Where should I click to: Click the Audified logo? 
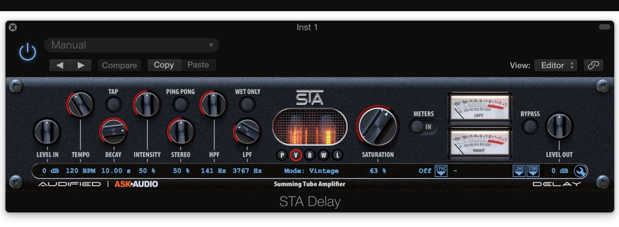(x=70, y=184)
